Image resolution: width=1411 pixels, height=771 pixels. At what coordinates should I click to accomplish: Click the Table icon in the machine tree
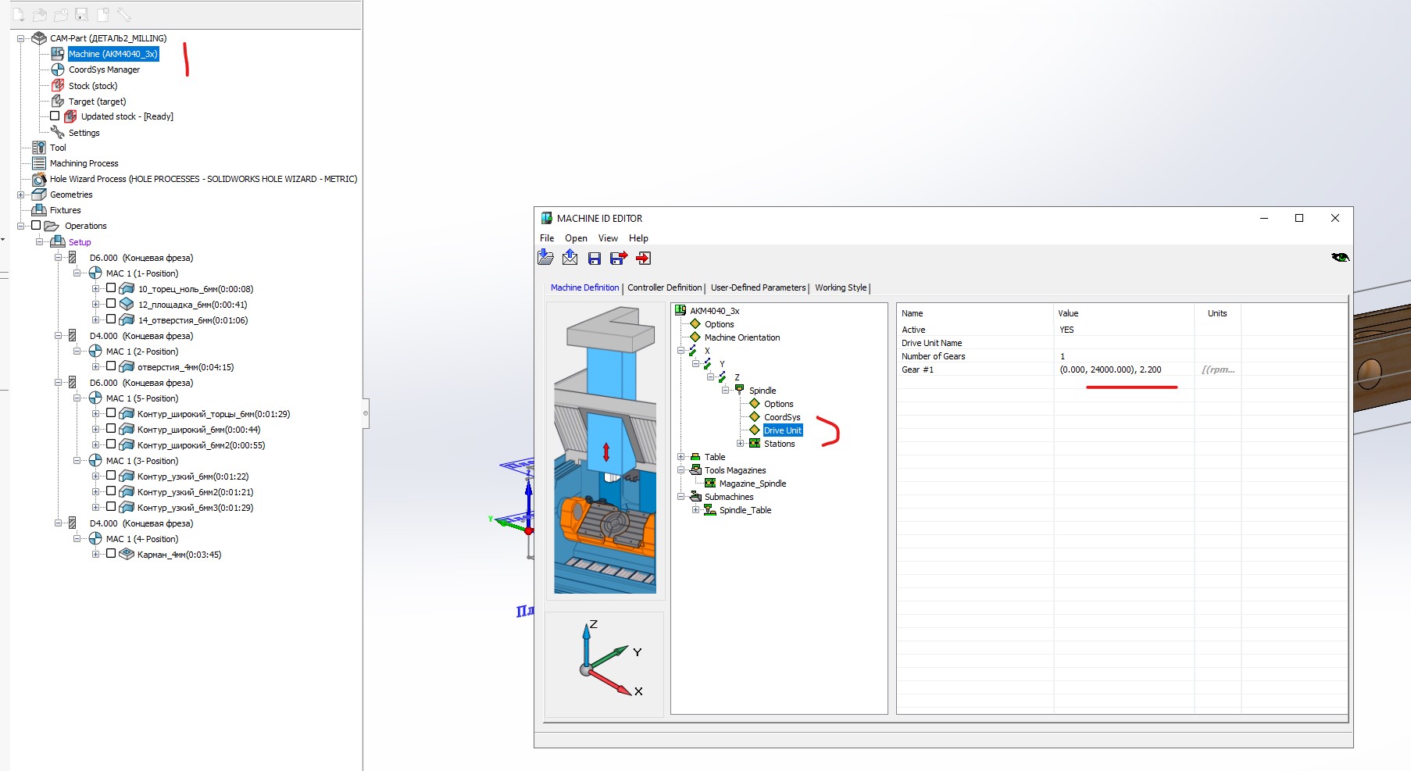(695, 457)
